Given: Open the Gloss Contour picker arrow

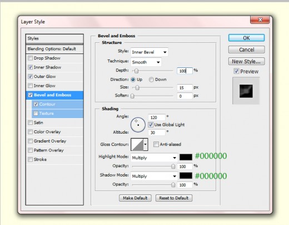Looking at the screenshot, I should click(x=146, y=144).
